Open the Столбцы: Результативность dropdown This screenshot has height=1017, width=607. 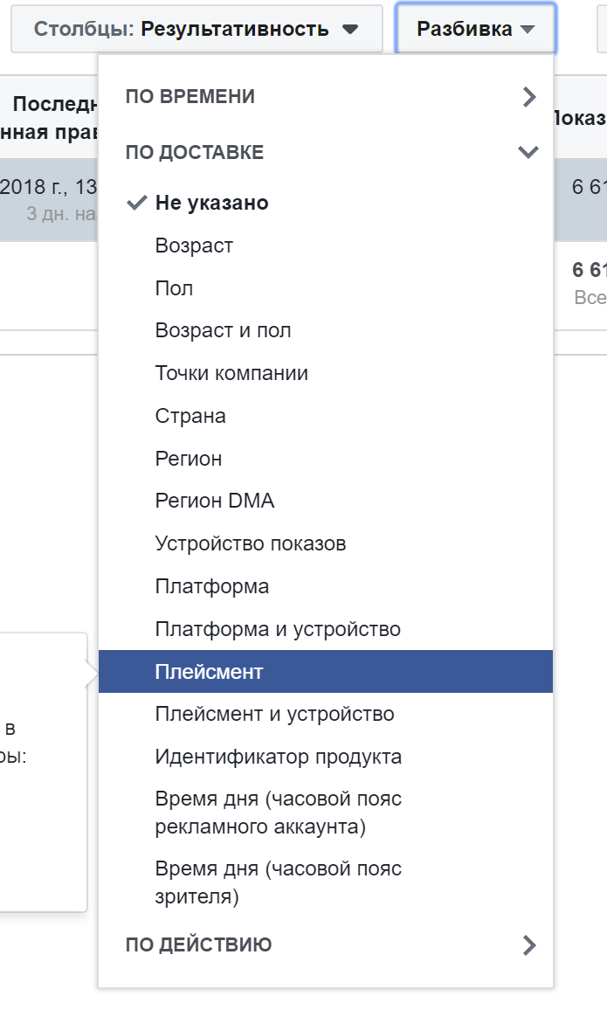tap(197, 29)
